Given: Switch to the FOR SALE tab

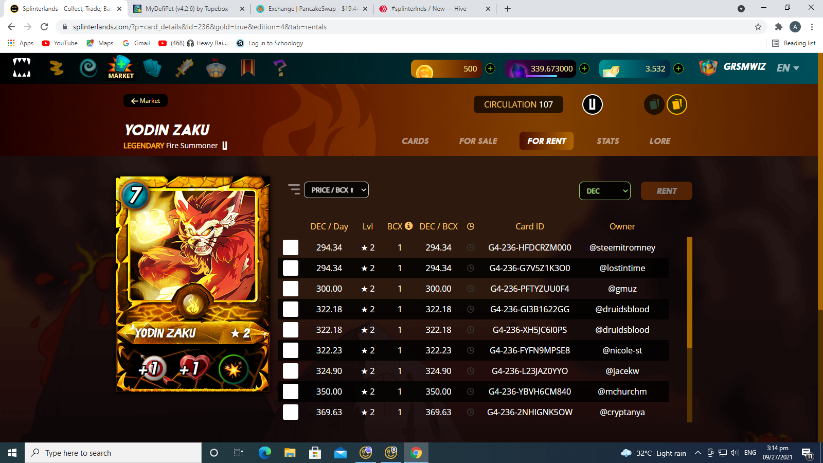Looking at the screenshot, I should [x=478, y=141].
